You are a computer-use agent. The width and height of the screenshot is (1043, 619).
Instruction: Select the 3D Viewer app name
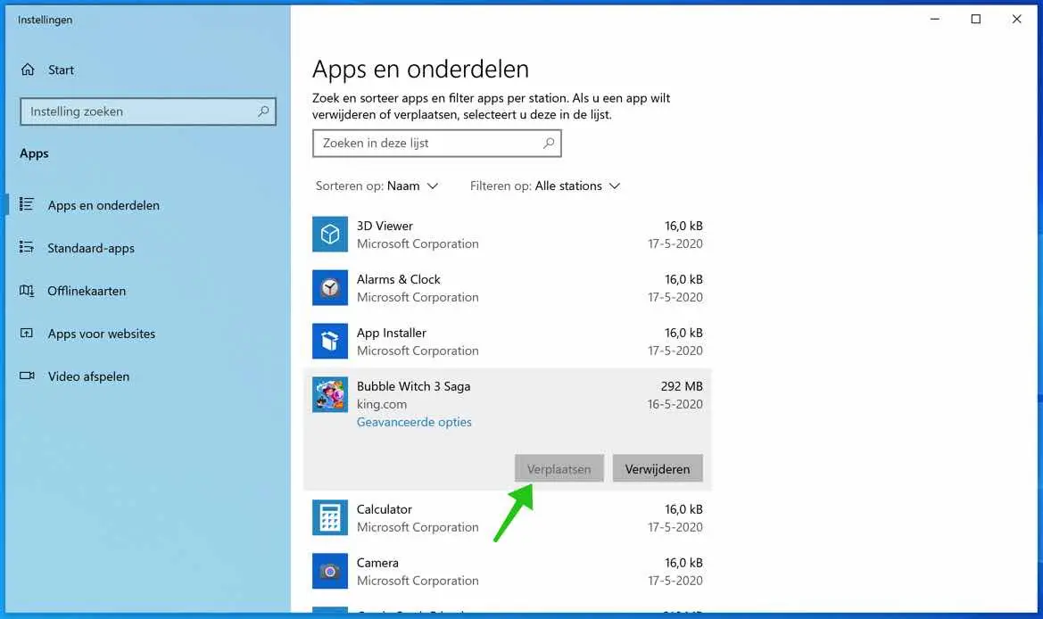click(x=385, y=226)
